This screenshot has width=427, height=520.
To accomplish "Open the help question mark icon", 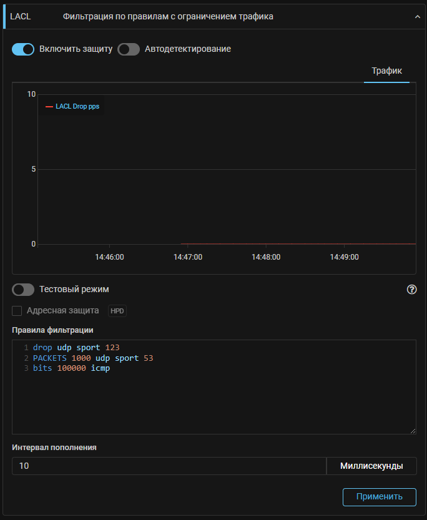I will [x=411, y=290].
